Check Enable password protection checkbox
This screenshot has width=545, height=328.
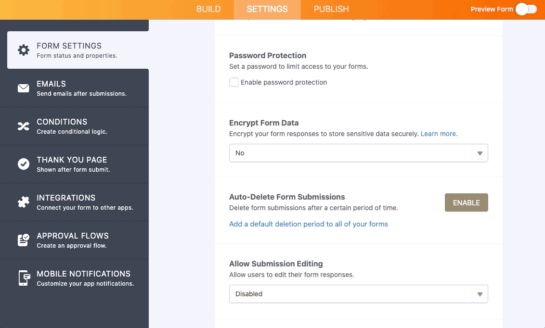(x=234, y=82)
